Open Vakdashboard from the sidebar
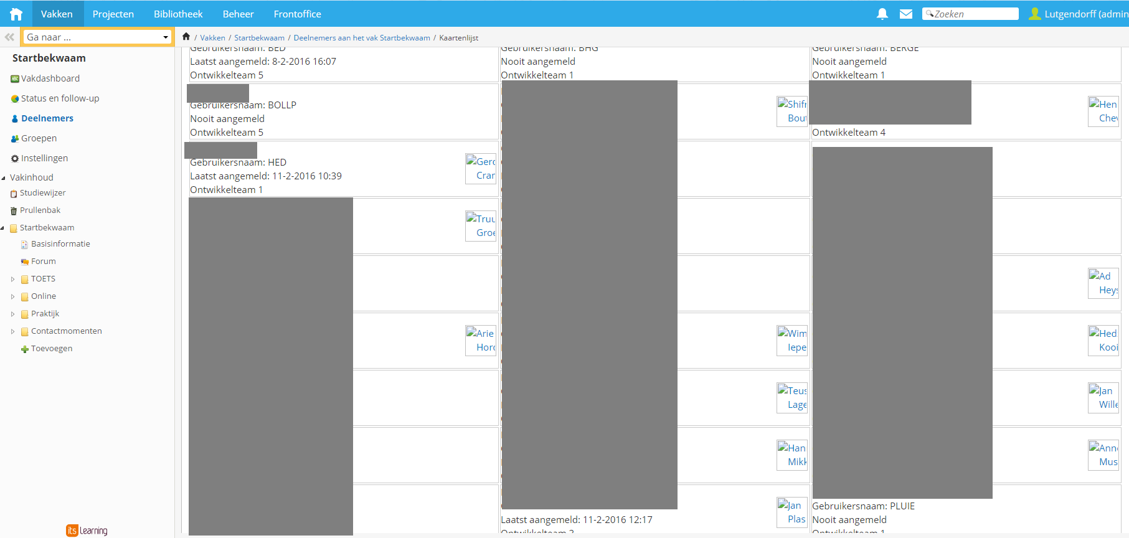 click(50, 78)
